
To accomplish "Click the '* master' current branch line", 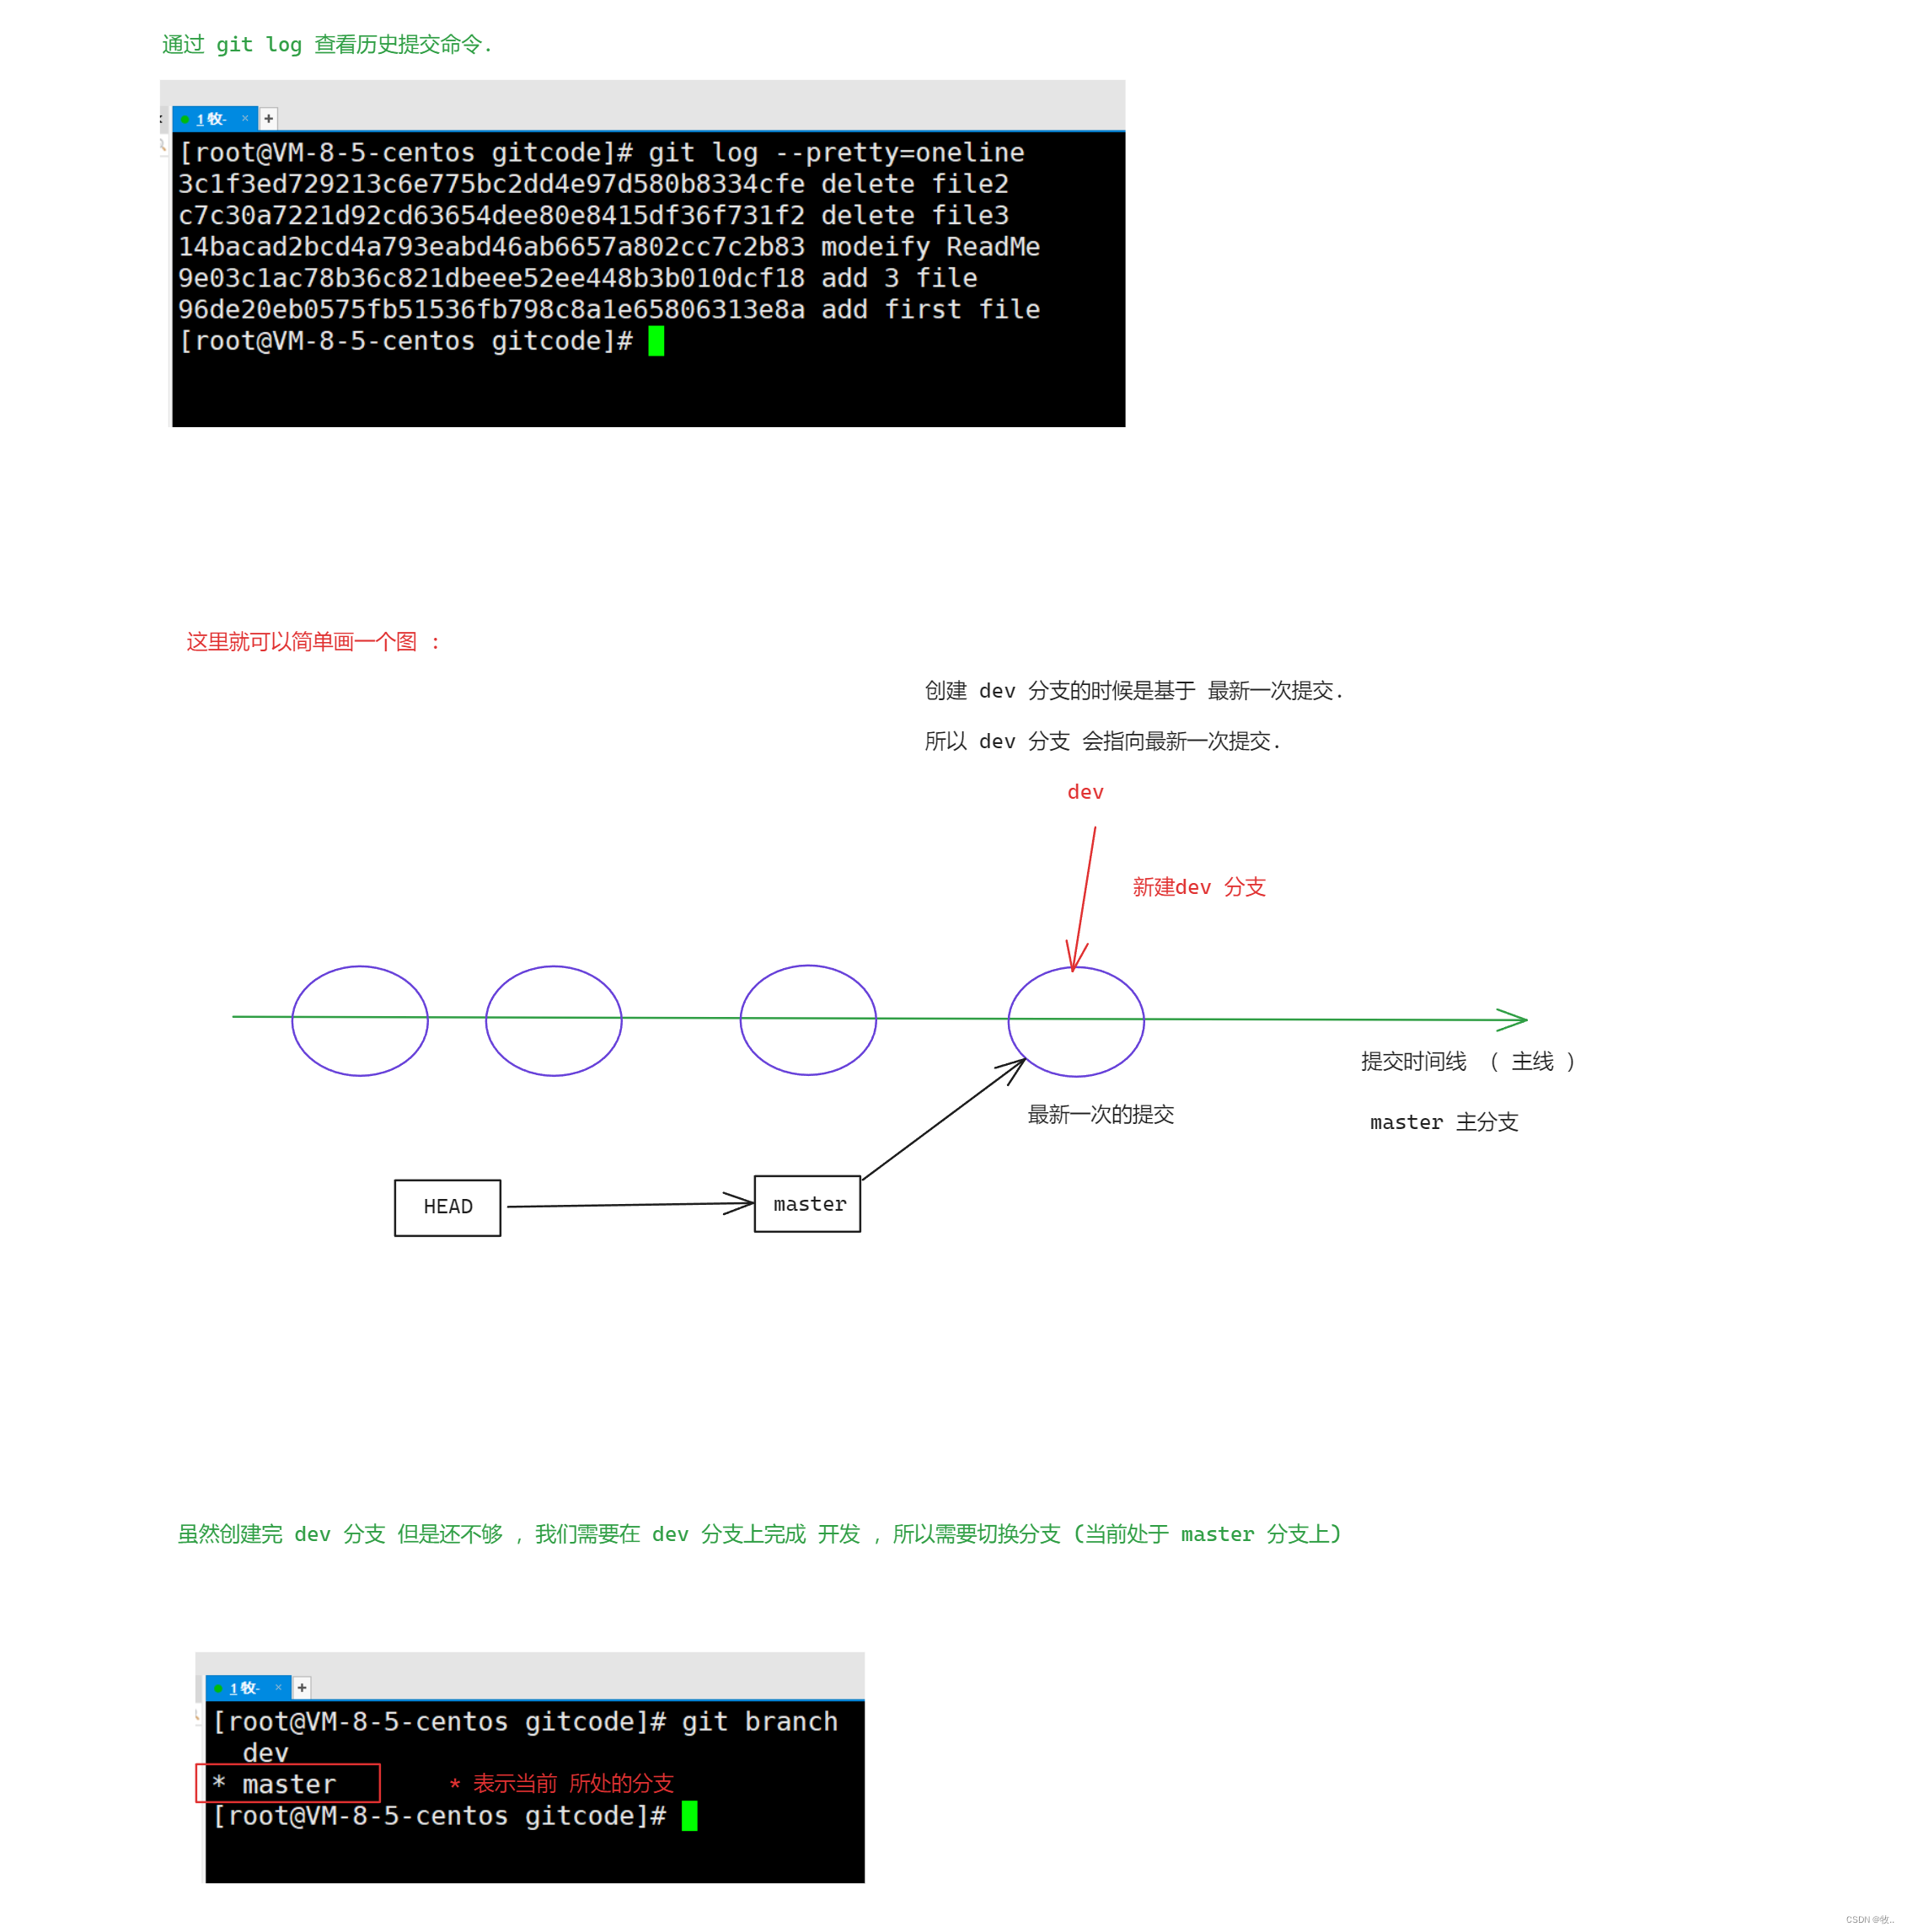I will 288,1784.
